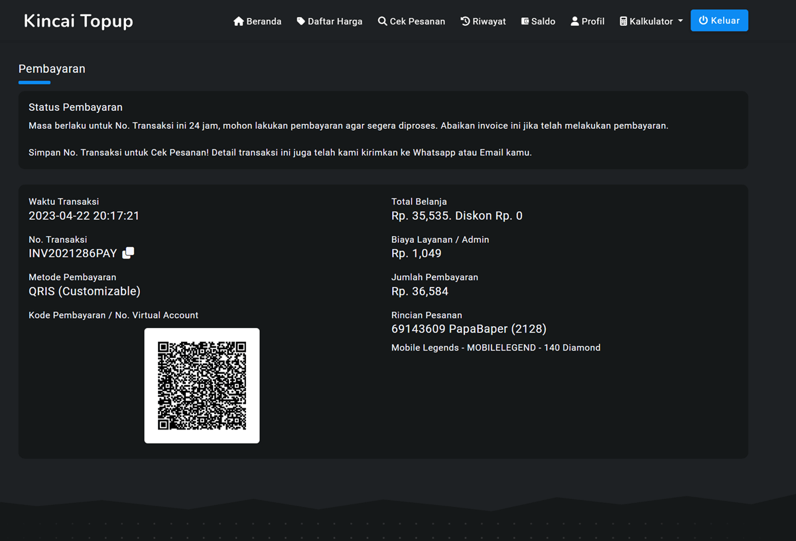Click the Daftar Harga tag icon
796x541 pixels.
pyautogui.click(x=301, y=21)
